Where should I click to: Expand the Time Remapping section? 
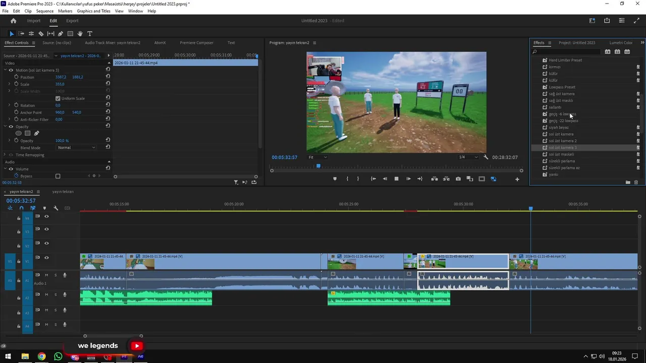[x=5, y=155]
